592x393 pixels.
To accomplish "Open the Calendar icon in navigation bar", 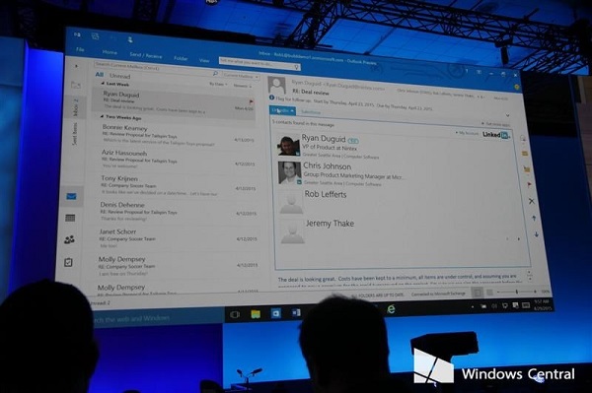I will tap(70, 218).
